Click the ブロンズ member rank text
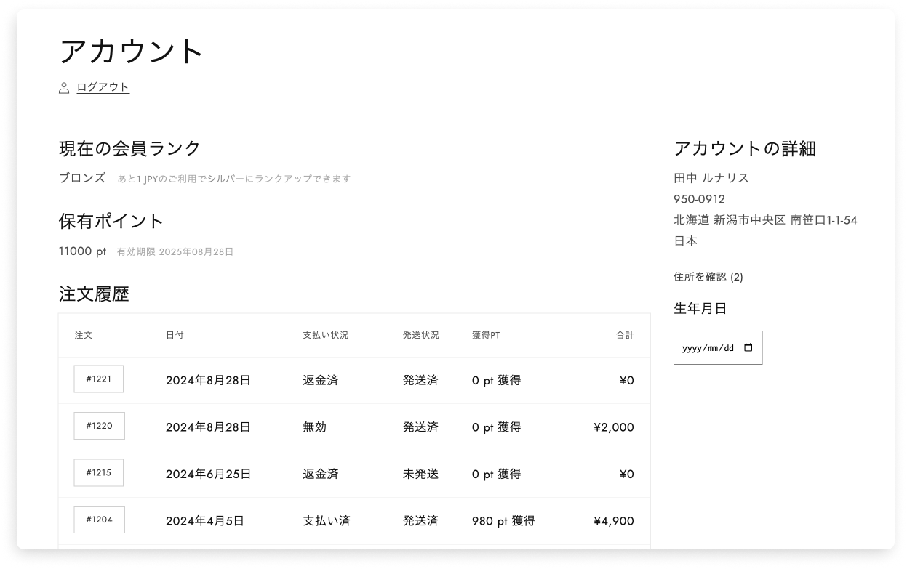Image resolution: width=907 pixels, height=569 pixels. [82, 178]
